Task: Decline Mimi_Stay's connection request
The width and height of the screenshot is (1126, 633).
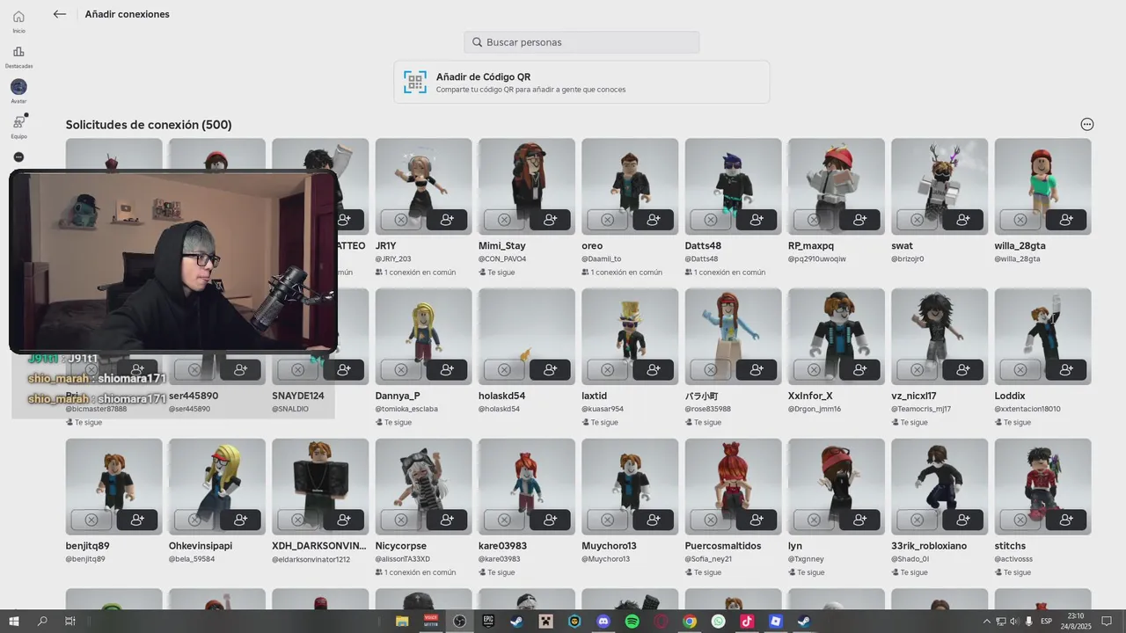Action: coord(504,220)
